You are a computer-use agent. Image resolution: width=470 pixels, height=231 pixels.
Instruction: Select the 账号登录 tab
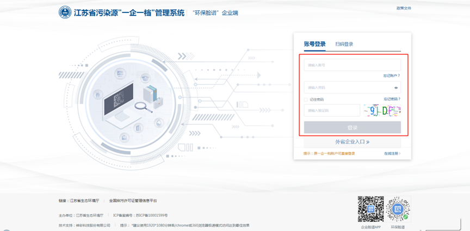click(314, 44)
